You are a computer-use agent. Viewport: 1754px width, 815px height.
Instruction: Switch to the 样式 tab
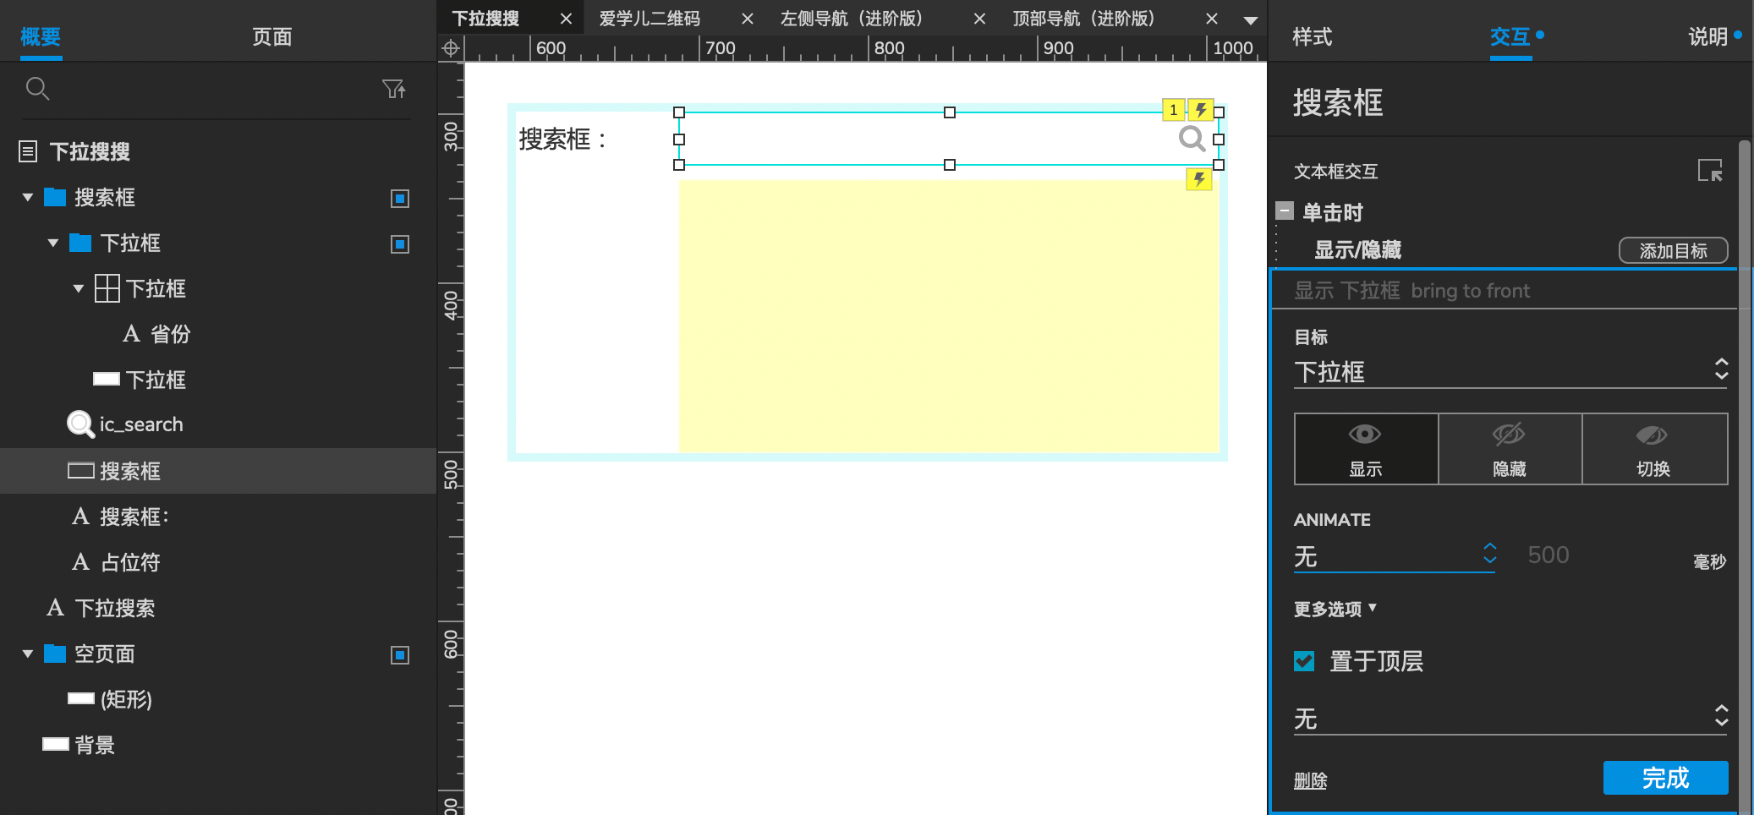point(1313,36)
